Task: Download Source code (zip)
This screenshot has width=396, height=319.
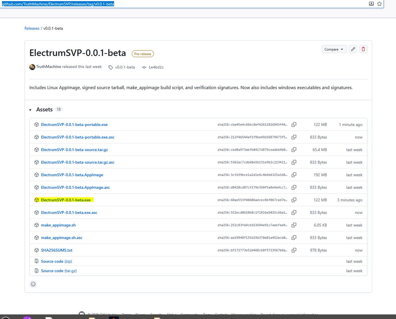Action: (56, 261)
